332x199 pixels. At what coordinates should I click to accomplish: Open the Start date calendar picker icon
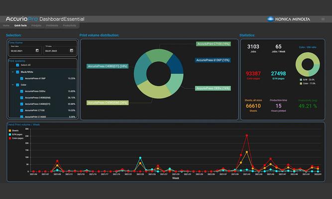click(x=37, y=50)
